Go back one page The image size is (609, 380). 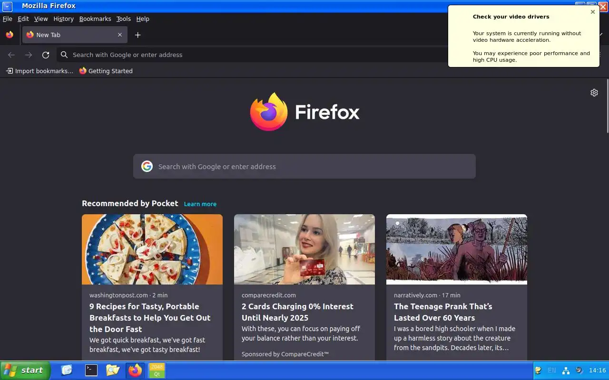tap(11, 55)
